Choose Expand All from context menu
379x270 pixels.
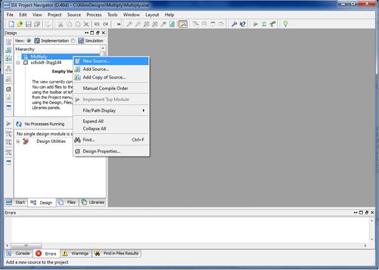click(111, 121)
